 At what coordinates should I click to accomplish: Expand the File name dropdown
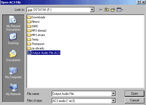point(113,94)
